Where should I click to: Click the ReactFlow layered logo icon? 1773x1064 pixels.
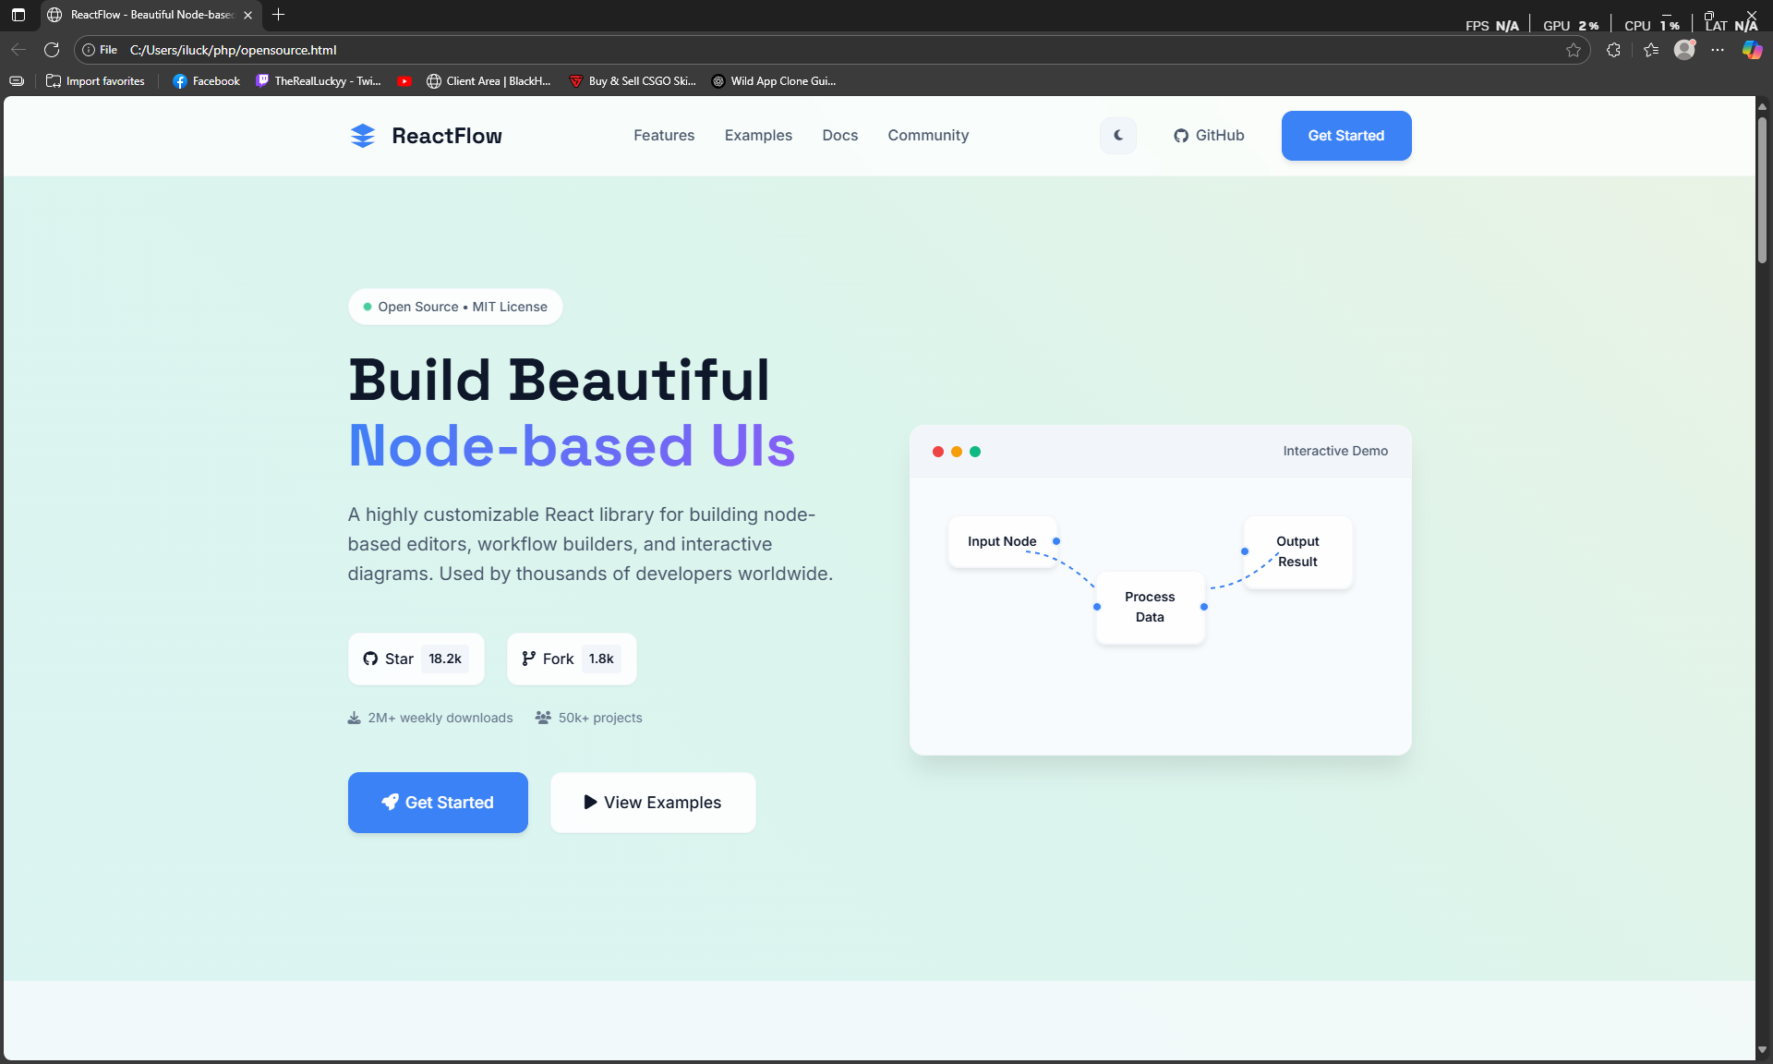pos(363,136)
